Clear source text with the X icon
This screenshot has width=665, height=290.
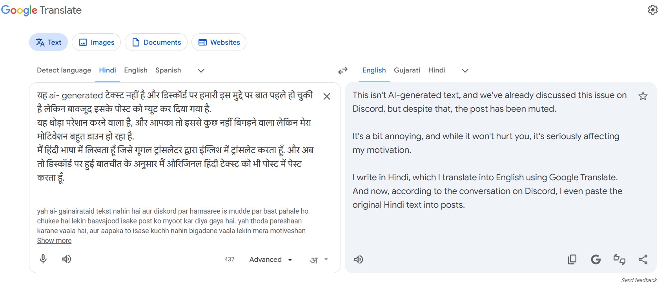click(x=326, y=96)
